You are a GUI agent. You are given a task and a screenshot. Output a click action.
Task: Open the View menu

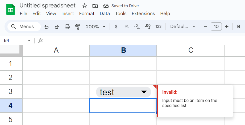(51, 14)
